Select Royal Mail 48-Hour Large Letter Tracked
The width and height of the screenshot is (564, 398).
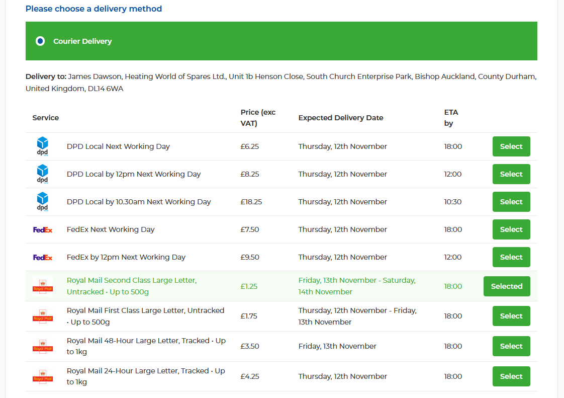click(x=511, y=346)
